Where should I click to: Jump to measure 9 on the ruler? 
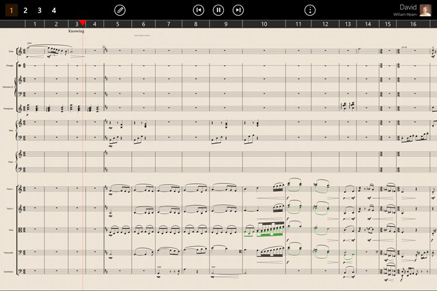[225, 24]
